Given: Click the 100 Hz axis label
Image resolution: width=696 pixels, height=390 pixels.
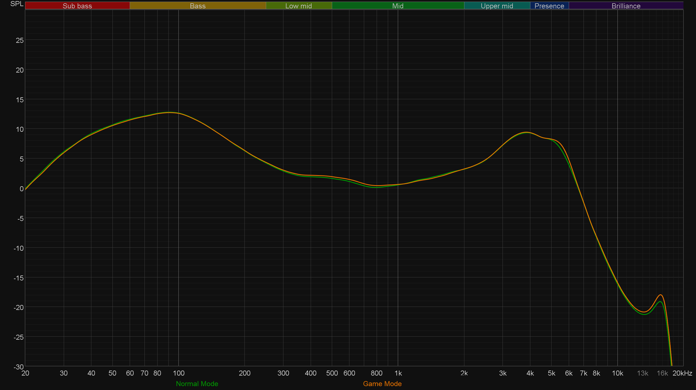Looking at the screenshot, I should coord(178,373).
